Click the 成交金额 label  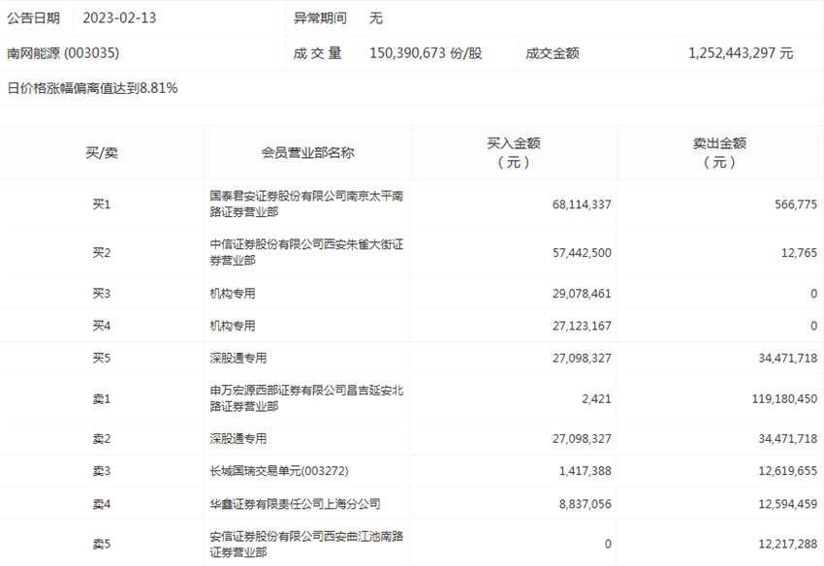coord(553,53)
